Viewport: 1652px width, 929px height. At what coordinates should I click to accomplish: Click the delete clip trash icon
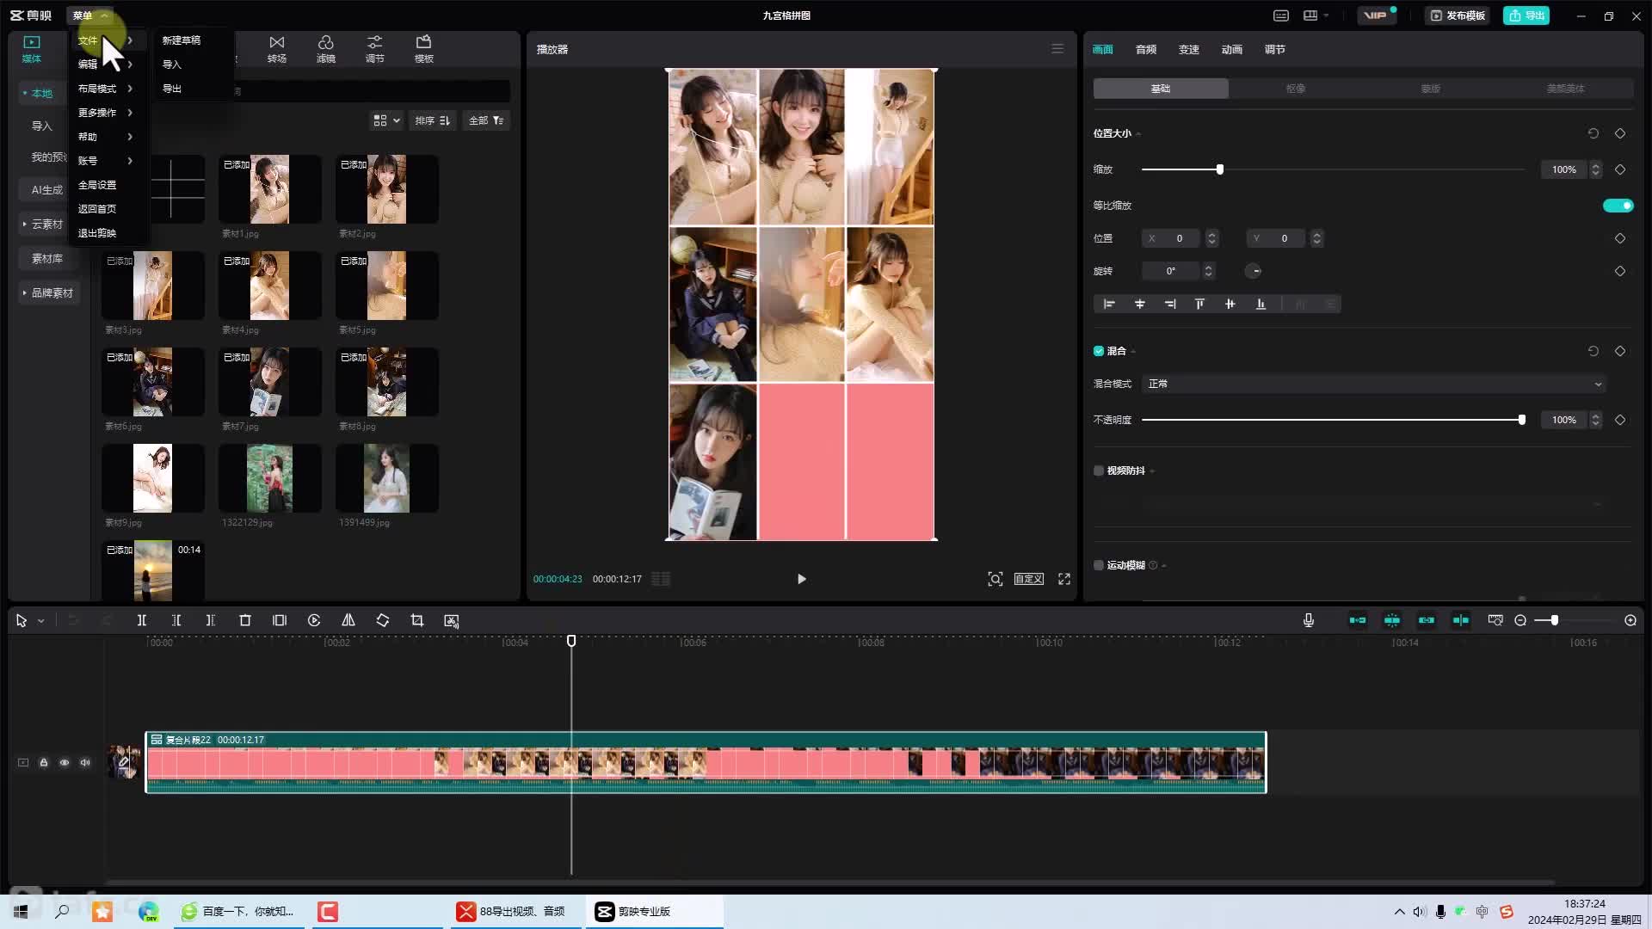245,620
